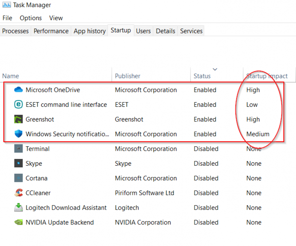Click the Logitech Download Assistant icon

(x=18, y=207)
